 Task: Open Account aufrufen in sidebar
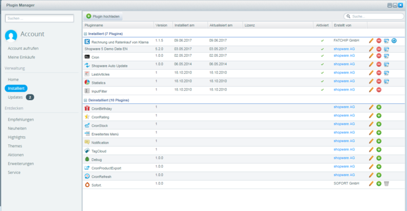click(23, 49)
